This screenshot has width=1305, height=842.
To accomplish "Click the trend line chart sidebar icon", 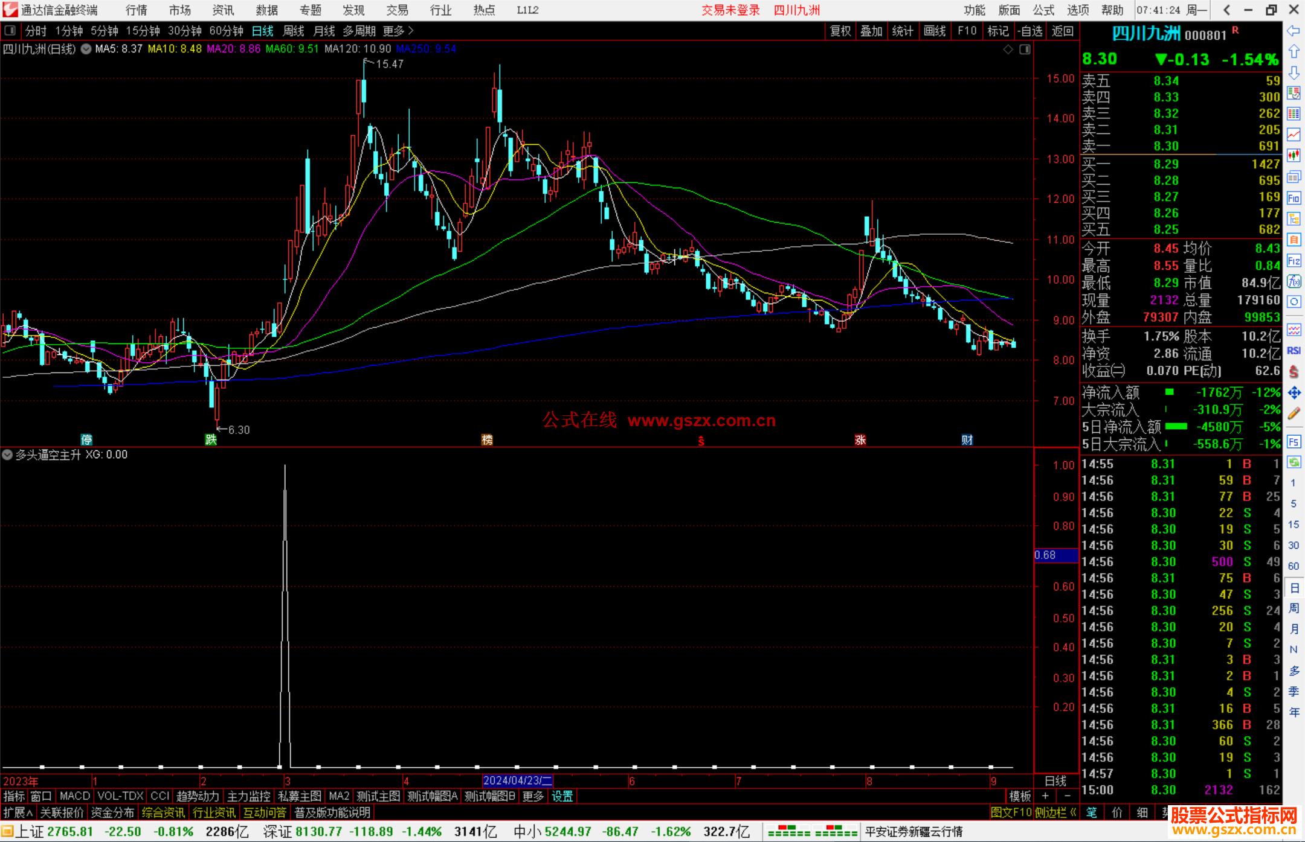I will [1294, 134].
